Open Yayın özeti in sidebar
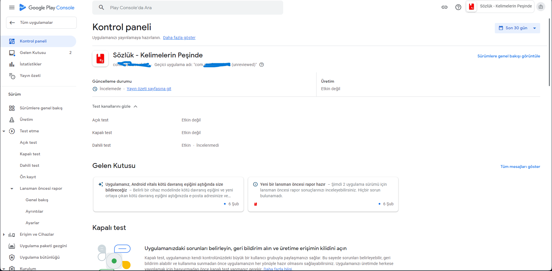552x271 pixels. pos(38,76)
